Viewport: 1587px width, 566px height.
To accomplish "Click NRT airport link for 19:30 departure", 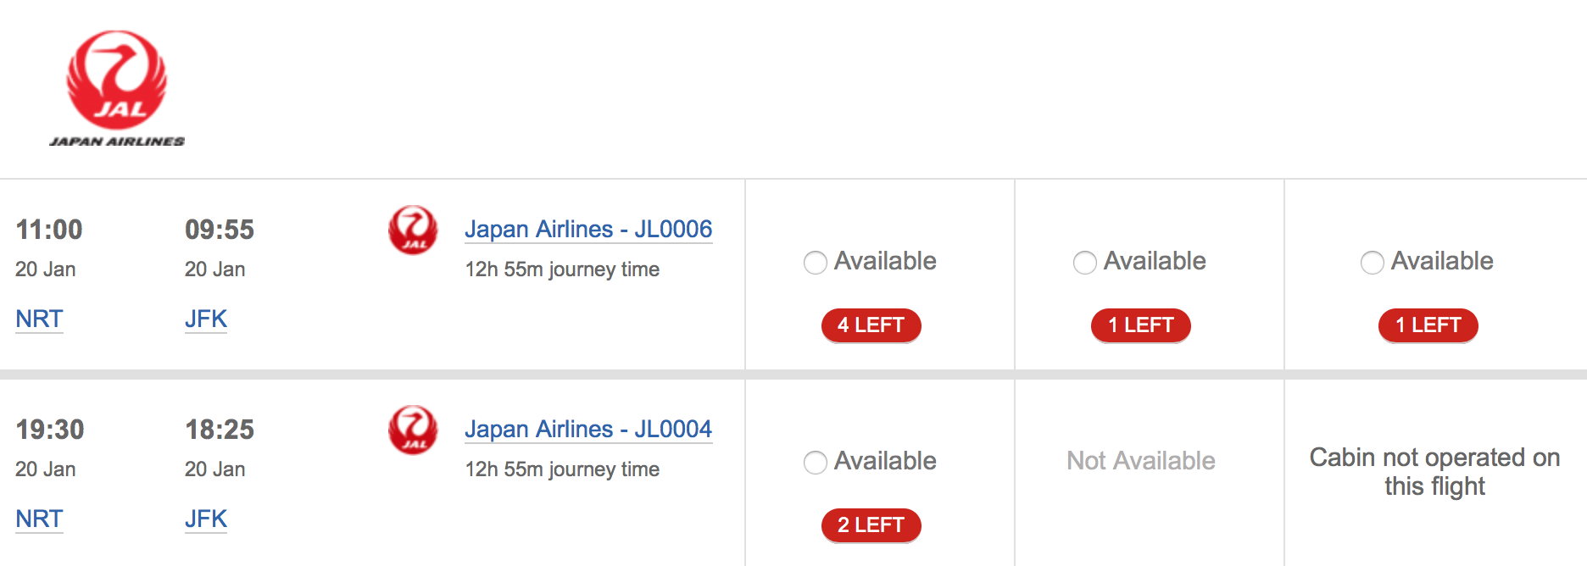I will point(39,519).
